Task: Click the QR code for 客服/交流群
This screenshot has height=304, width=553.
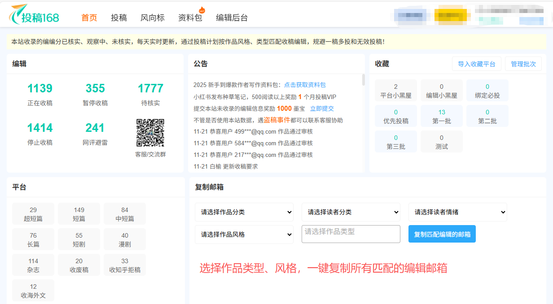Action: pos(150,133)
